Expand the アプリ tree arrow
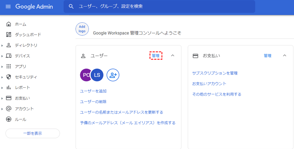Viewport: 294px width, 149px height. point(2,67)
